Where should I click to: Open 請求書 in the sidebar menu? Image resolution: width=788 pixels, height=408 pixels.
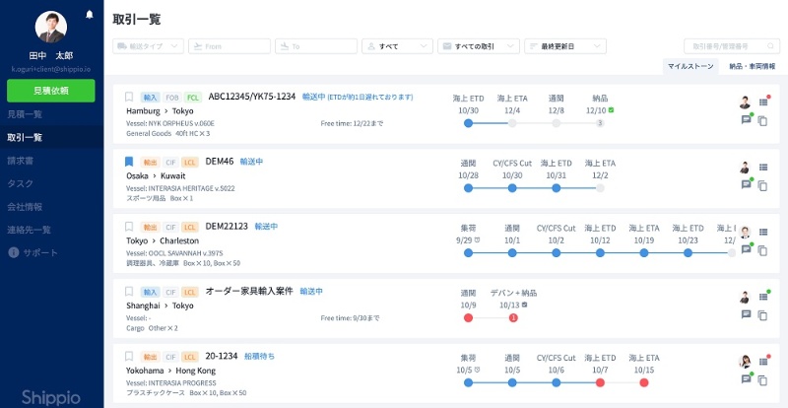(25, 160)
